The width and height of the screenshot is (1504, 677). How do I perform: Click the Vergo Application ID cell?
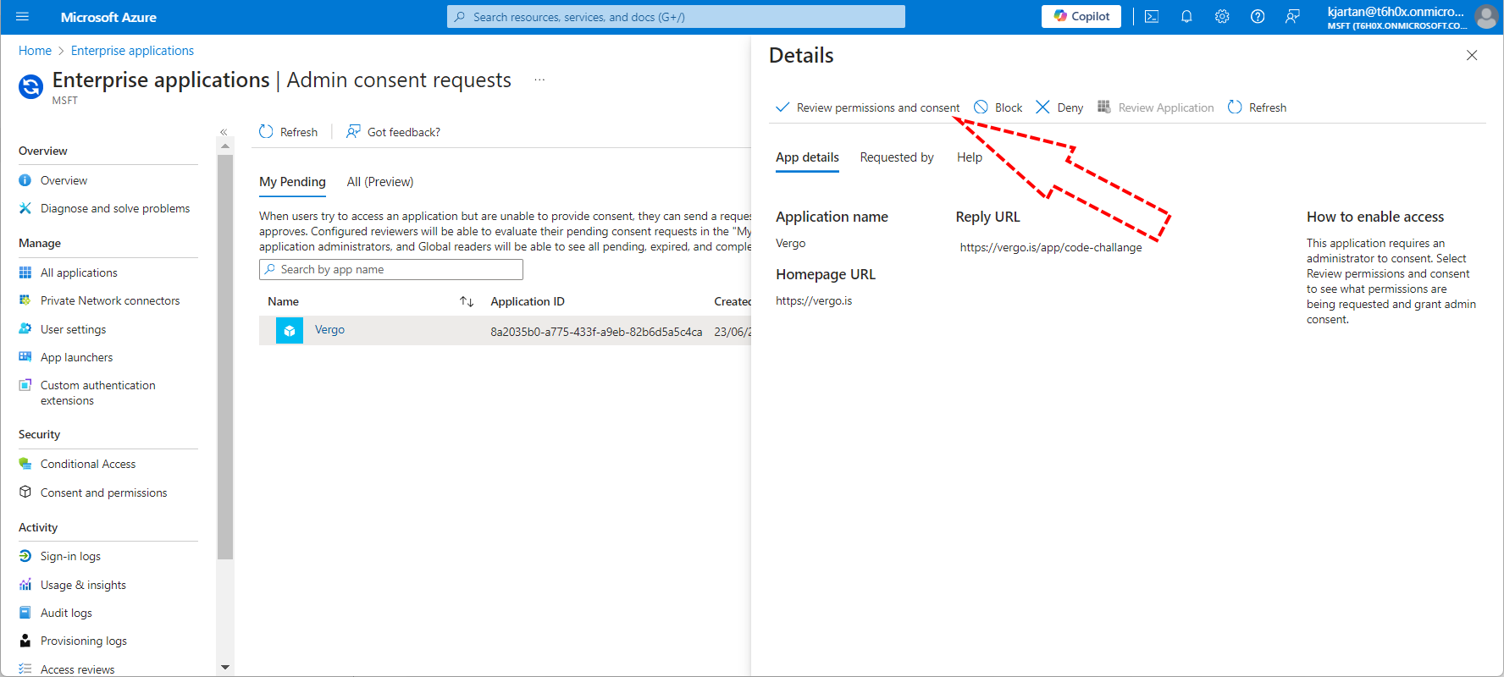point(596,332)
